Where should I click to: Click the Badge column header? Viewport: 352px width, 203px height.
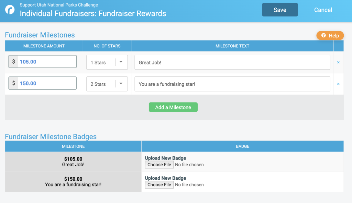pos(242,146)
